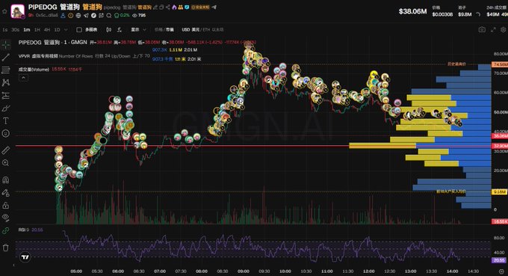Click the TradingView logo badge

pyautogui.click(x=25, y=257)
